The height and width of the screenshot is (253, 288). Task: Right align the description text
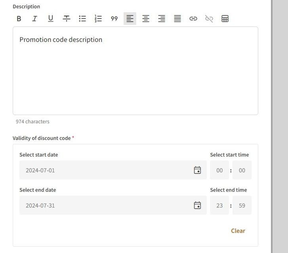coord(161,18)
